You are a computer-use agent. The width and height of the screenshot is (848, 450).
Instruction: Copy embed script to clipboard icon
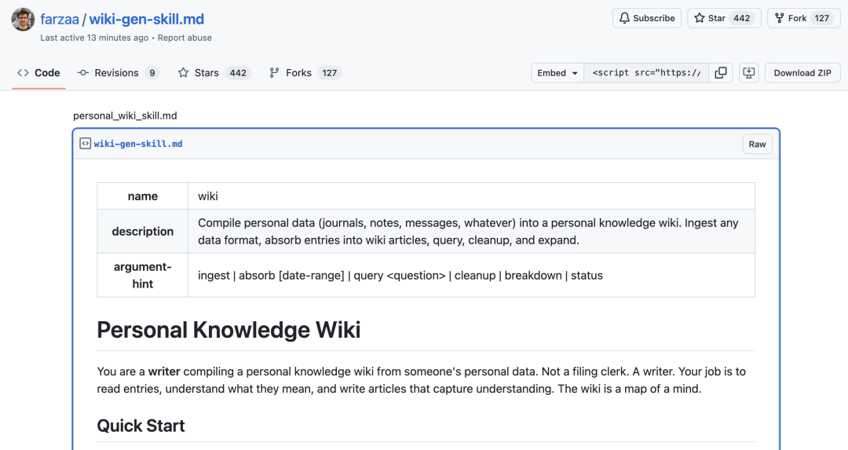click(720, 73)
